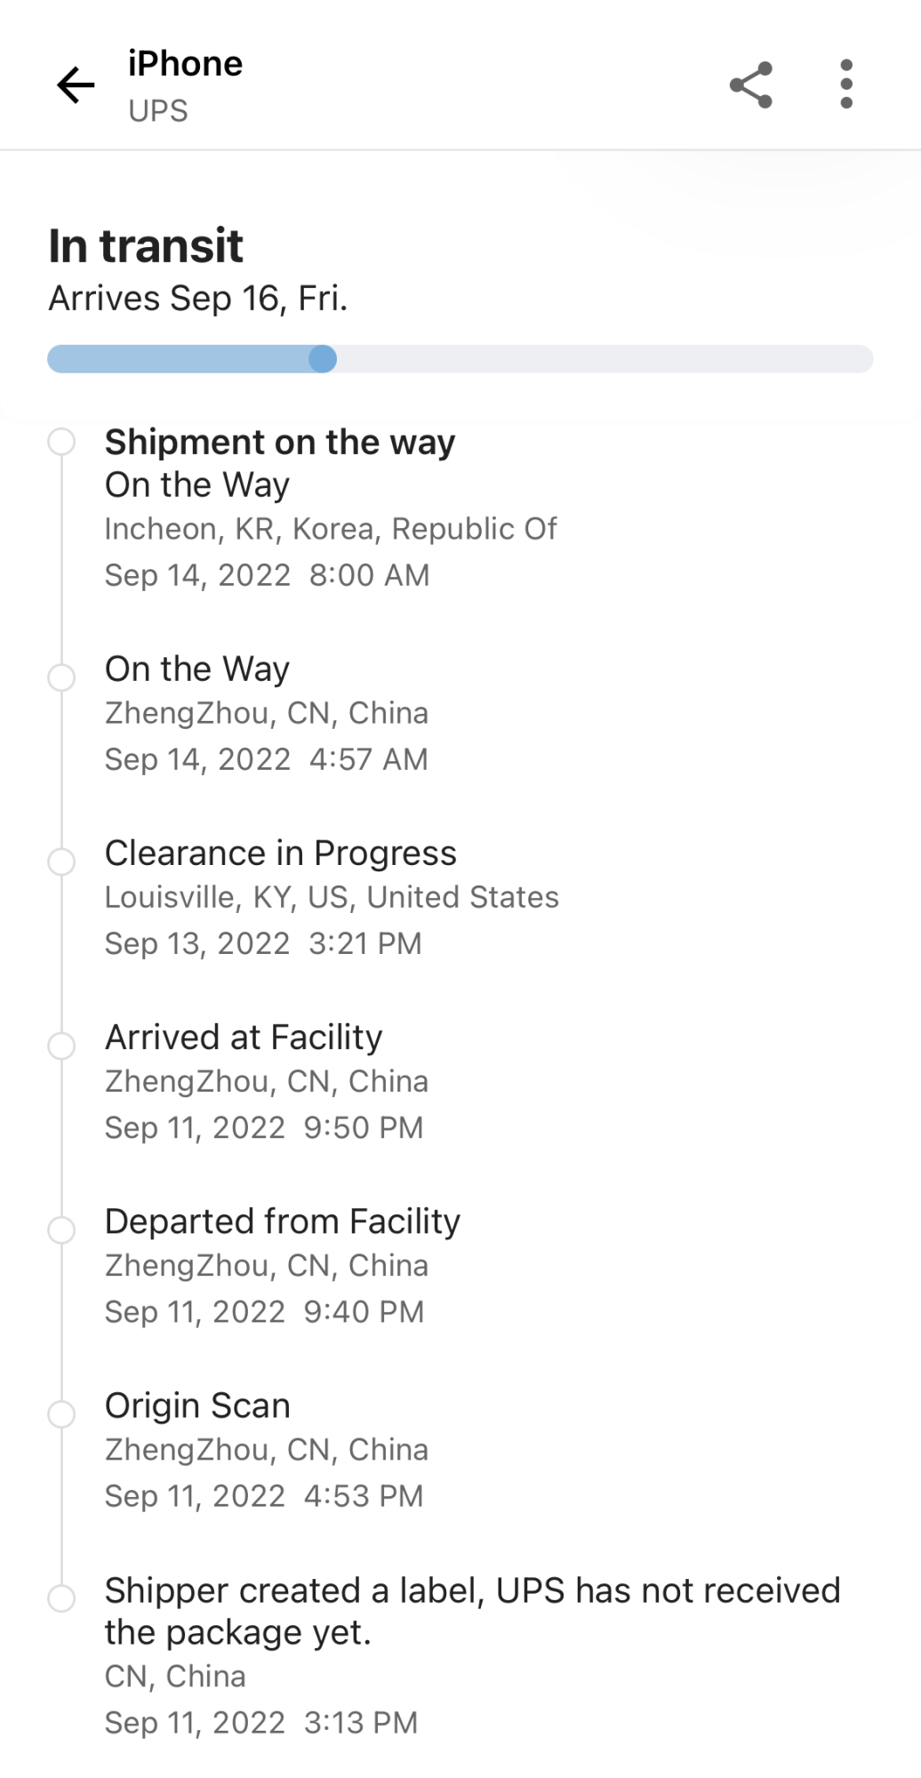Viewport: 921px width, 1778px height.
Task: Open the share icon
Action: 751,85
